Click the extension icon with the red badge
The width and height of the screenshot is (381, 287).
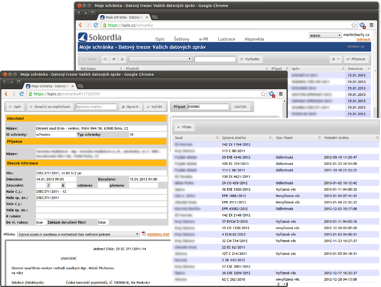tap(273, 94)
